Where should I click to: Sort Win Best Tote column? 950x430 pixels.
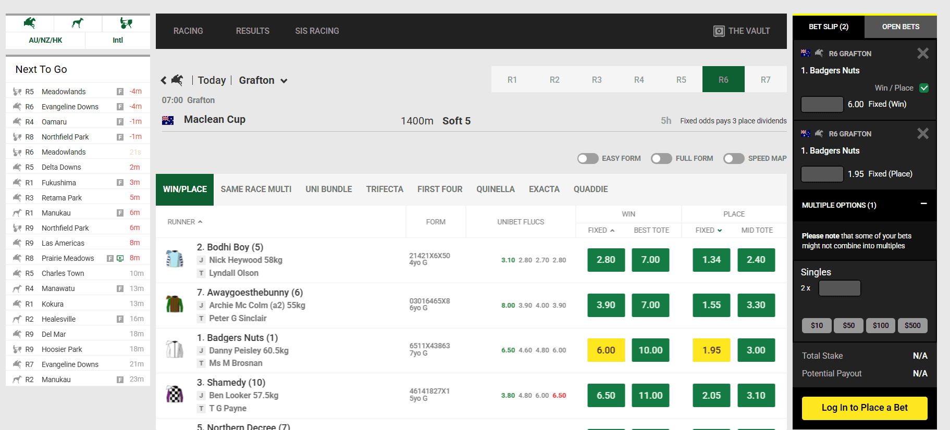651,230
